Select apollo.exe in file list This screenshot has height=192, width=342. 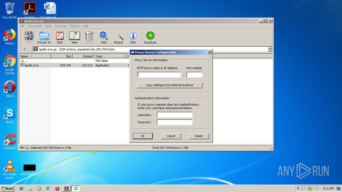click(32, 65)
